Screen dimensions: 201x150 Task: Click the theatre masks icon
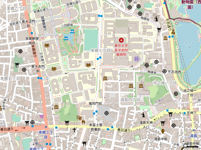[79, 118]
